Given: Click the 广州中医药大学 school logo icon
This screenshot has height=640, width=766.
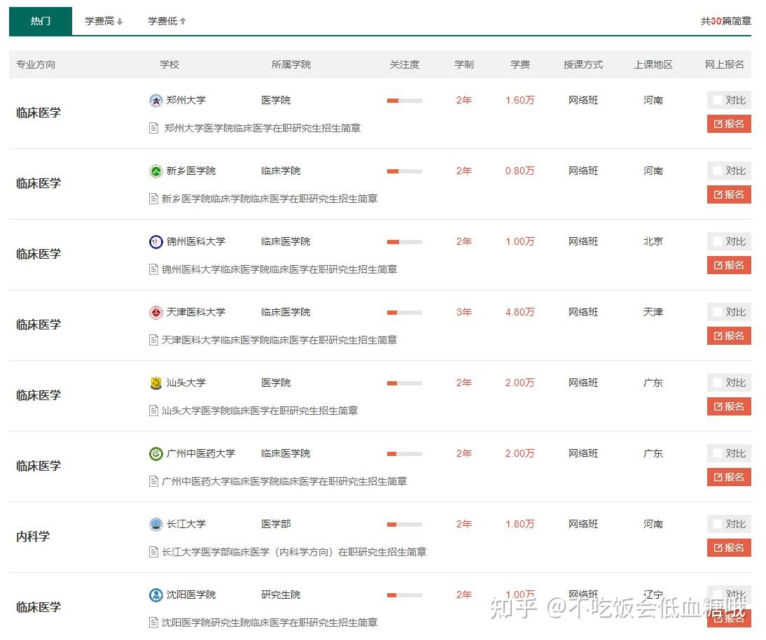Looking at the screenshot, I should [x=156, y=454].
